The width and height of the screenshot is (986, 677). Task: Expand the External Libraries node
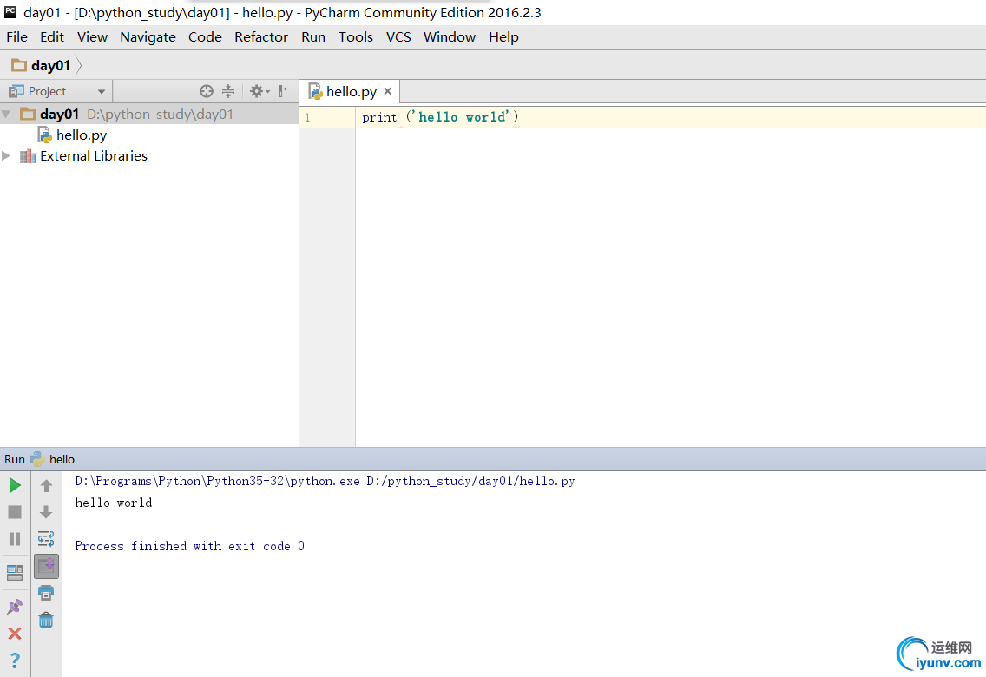(x=6, y=156)
